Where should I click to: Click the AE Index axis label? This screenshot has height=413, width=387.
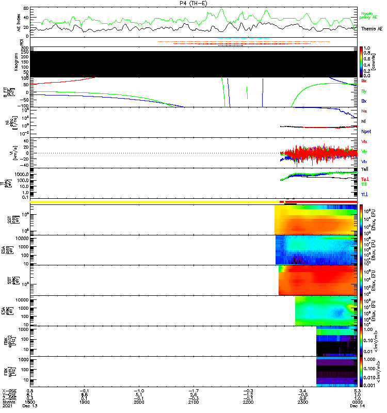19,23
